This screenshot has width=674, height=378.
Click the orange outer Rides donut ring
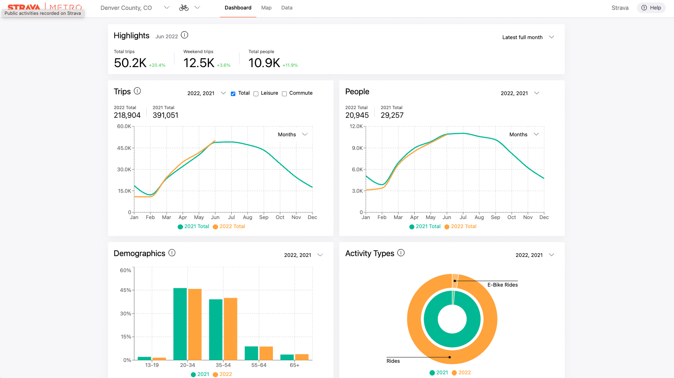click(x=452, y=357)
